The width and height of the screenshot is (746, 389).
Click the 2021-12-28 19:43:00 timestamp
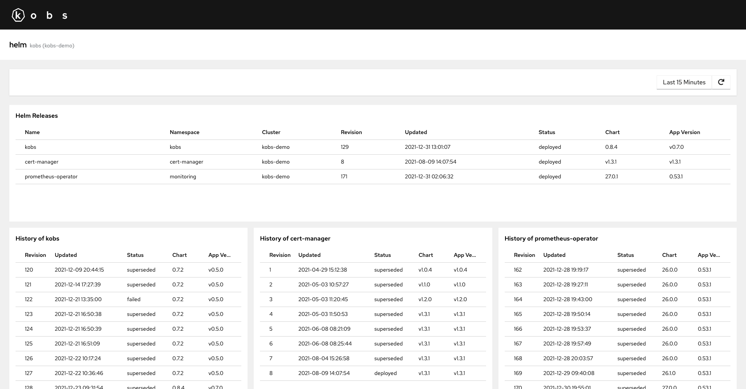[568, 299]
